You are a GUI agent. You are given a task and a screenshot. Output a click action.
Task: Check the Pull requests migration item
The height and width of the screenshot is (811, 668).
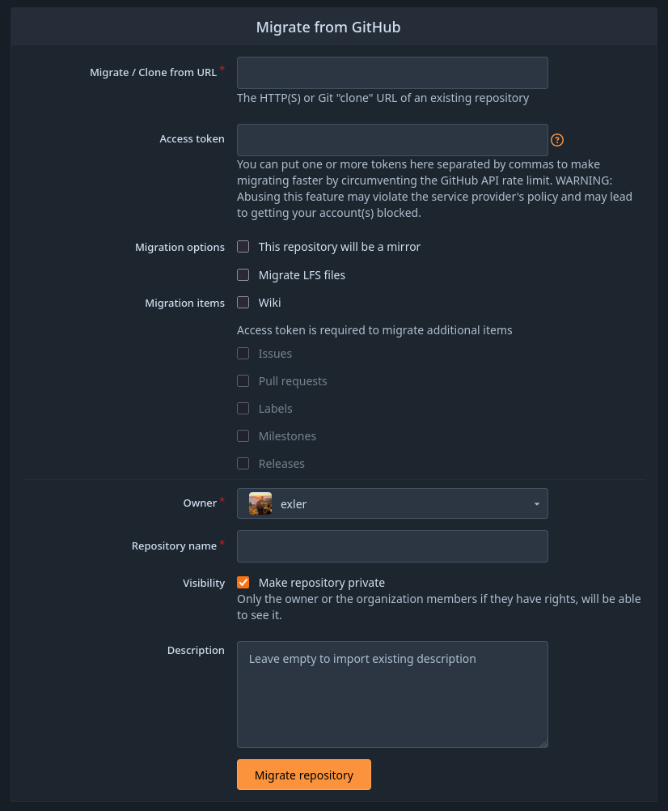[243, 380]
